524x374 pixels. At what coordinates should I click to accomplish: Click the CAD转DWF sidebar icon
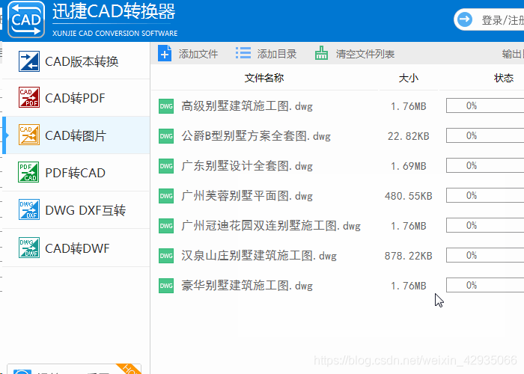(x=29, y=248)
